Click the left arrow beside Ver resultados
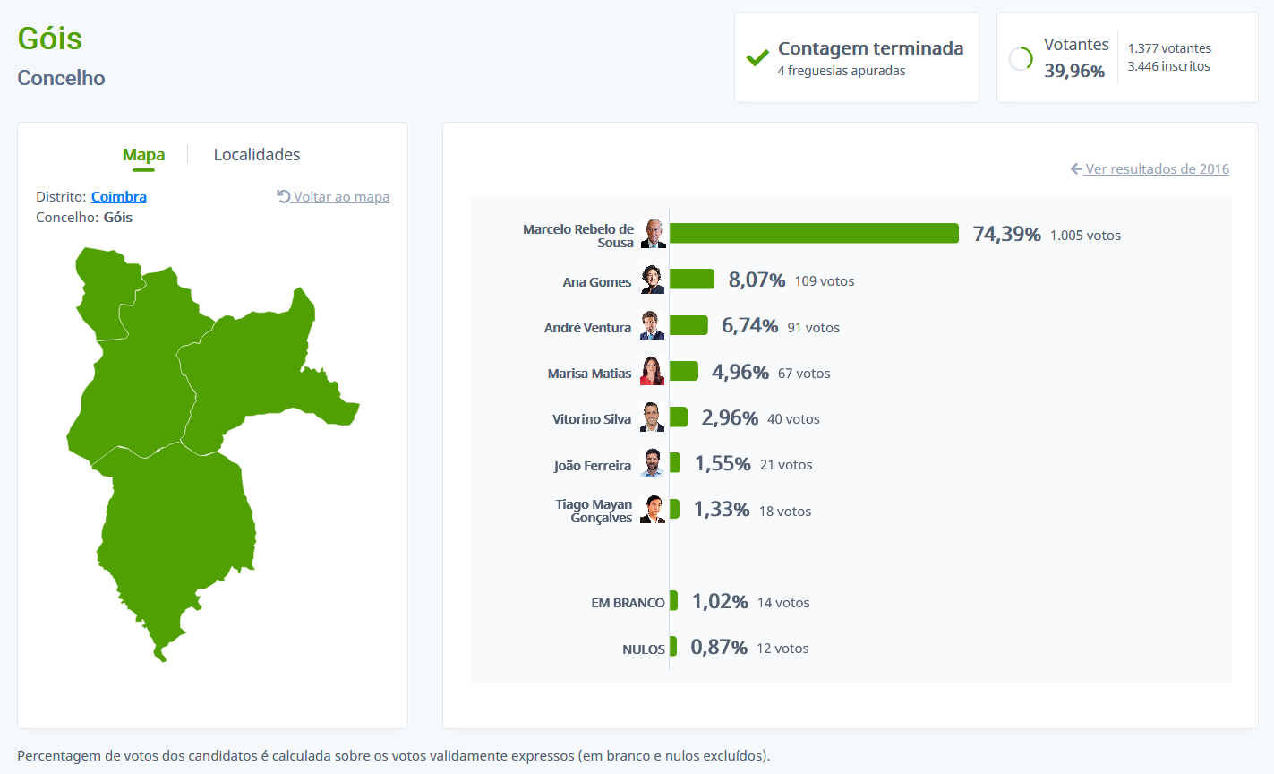This screenshot has width=1274, height=774. [x=1076, y=168]
